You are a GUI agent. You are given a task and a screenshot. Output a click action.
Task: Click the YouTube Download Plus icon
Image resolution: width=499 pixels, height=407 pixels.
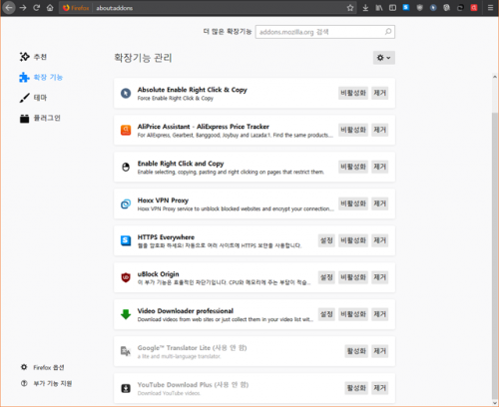[126, 388]
